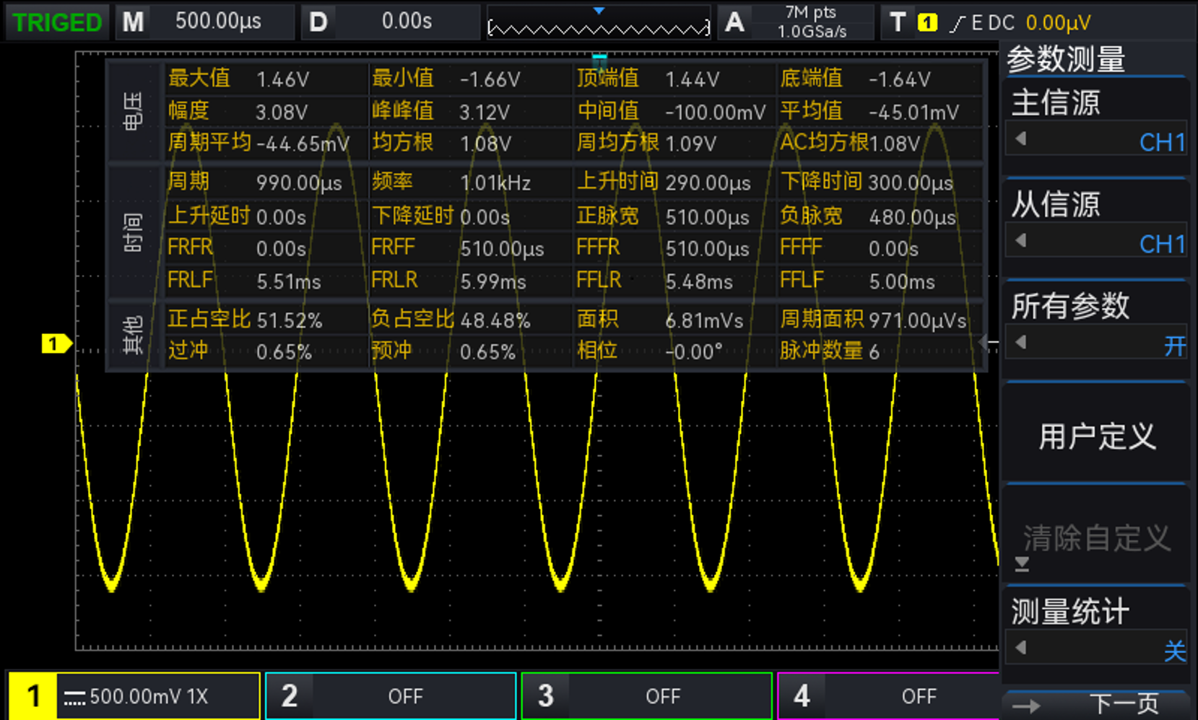The height and width of the screenshot is (720, 1198).
Task: Expand the 清除自定义 down-arrow indicator
Action: click(x=1022, y=564)
